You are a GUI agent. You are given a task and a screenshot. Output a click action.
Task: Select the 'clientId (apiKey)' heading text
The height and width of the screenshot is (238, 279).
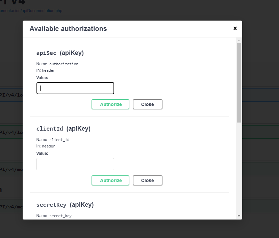pyautogui.click(x=64, y=129)
